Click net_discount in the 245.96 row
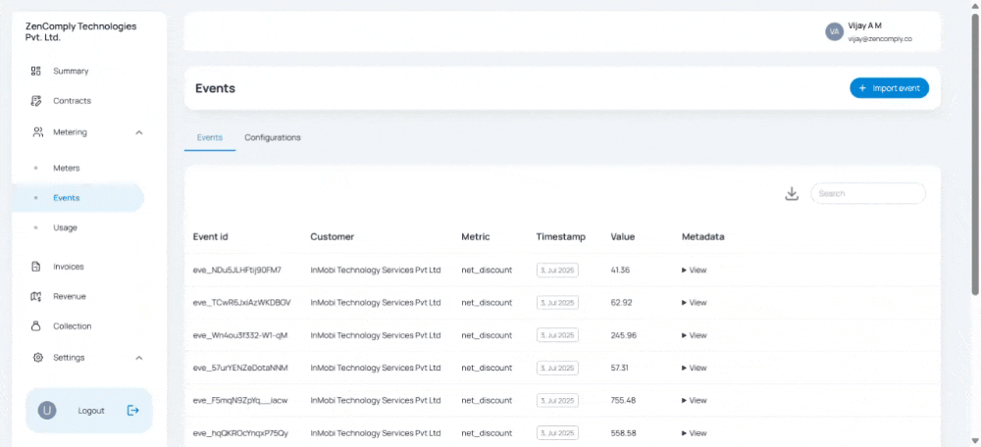Screen dimensions: 981x447 487,335
